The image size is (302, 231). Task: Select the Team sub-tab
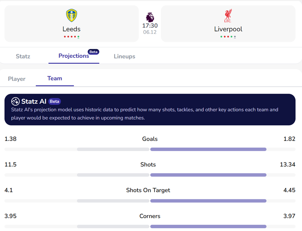pos(55,79)
